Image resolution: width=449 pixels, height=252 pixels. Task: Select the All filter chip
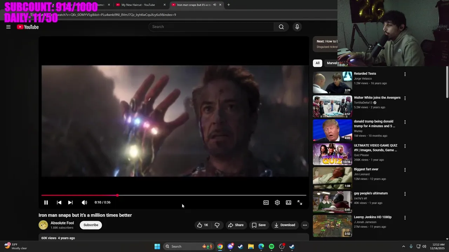(x=317, y=63)
